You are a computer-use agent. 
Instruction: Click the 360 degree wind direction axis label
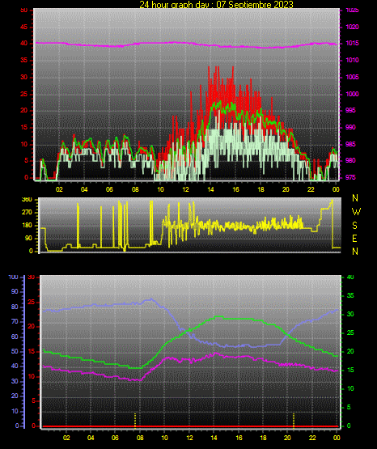[27, 200]
